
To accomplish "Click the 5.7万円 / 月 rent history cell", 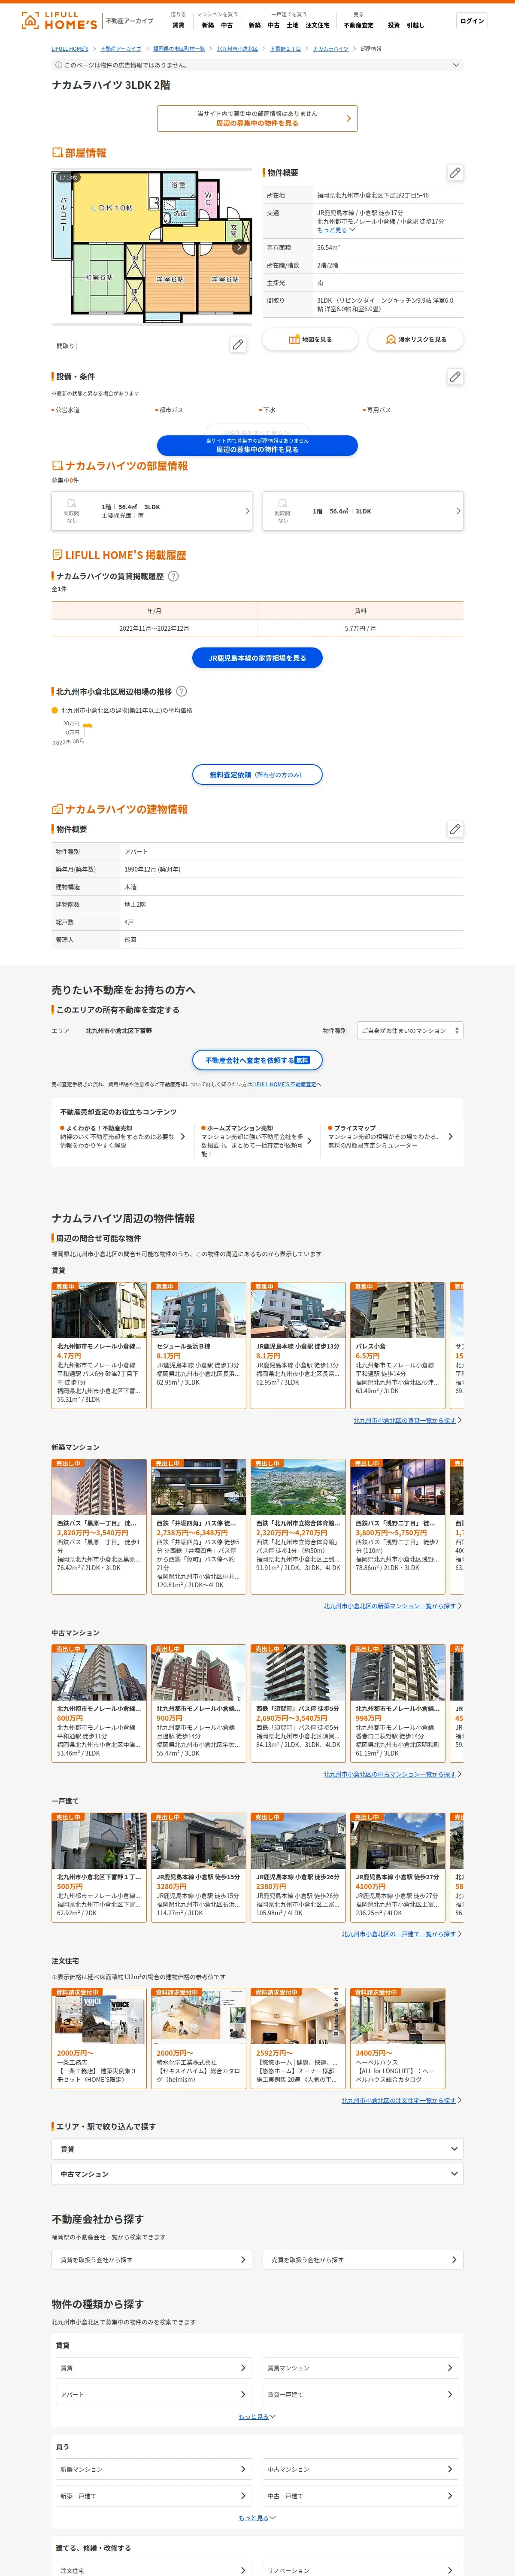I will (x=360, y=628).
